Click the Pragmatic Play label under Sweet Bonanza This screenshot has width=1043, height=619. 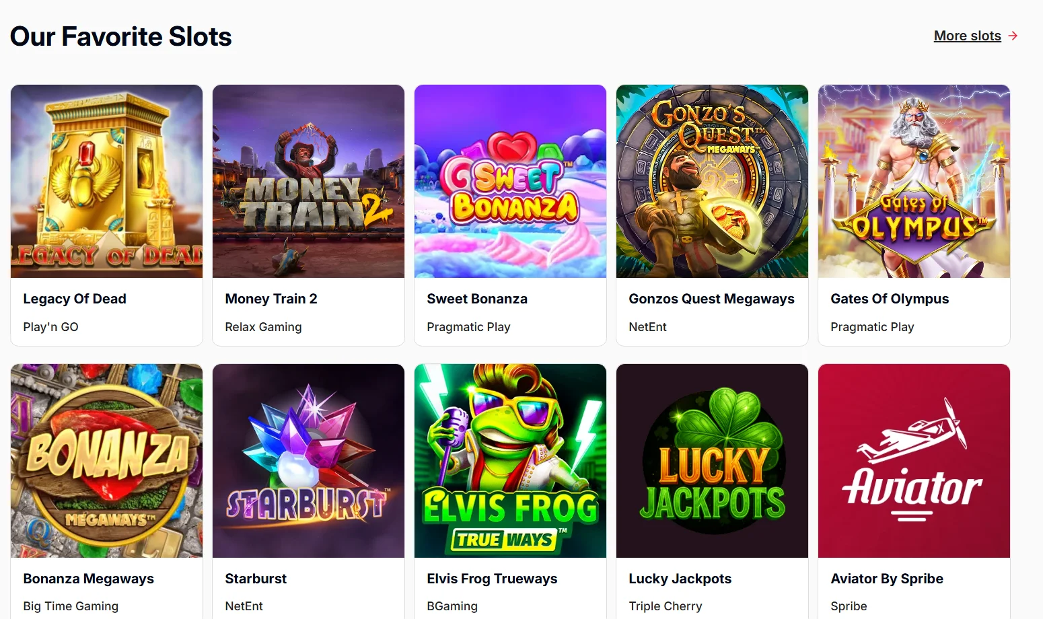coord(468,327)
